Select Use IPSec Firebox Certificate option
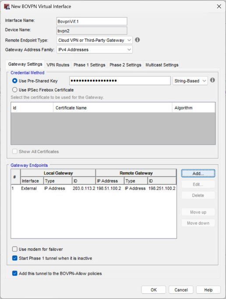This screenshot has width=226, height=299. pyautogui.click(x=15, y=90)
